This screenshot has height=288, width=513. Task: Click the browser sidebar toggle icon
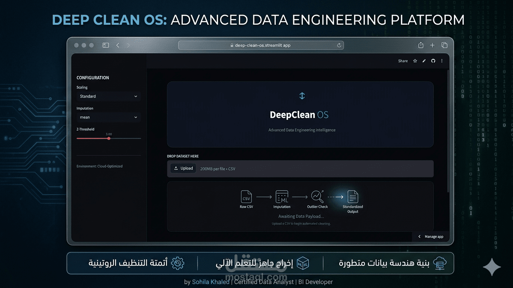point(106,45)
